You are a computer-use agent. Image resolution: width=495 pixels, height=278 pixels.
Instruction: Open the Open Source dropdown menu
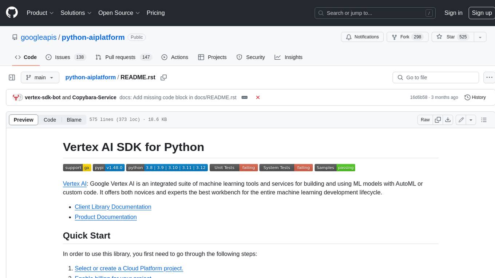coord(119,13)
